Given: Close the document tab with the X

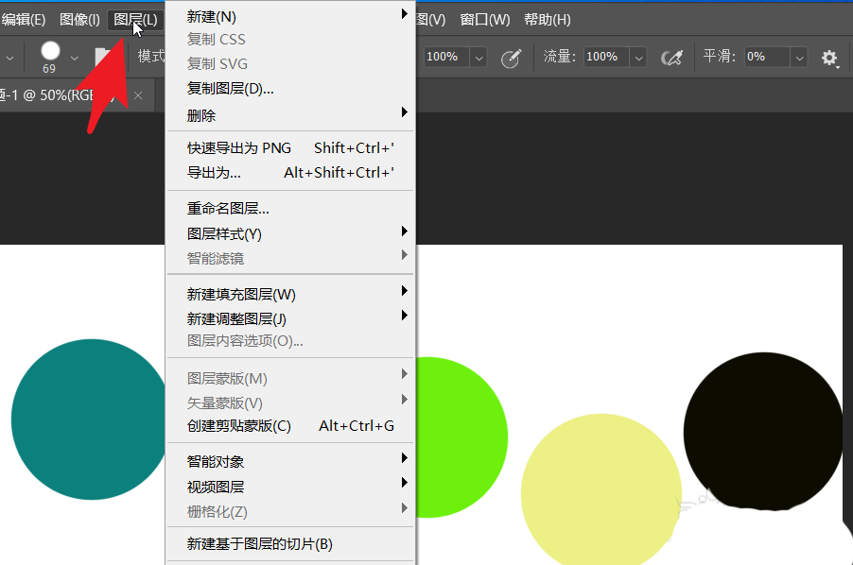Looking at the screenshot, I should pos(138,95).
